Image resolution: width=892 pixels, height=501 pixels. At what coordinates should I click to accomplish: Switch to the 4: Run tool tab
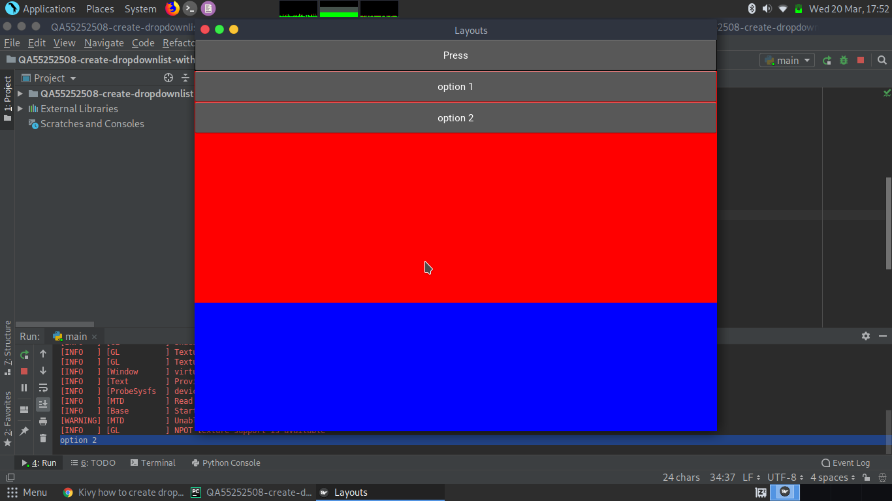pos(39,463)
